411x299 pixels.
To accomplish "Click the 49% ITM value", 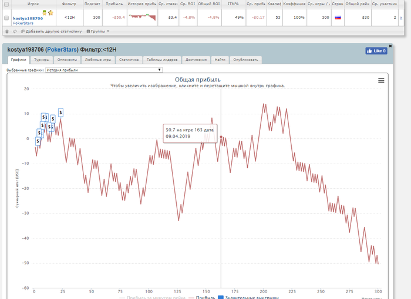I will coord(239,18).
